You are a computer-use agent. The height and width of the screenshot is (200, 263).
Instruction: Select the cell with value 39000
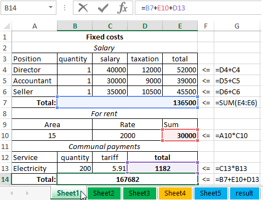point(180,81)
